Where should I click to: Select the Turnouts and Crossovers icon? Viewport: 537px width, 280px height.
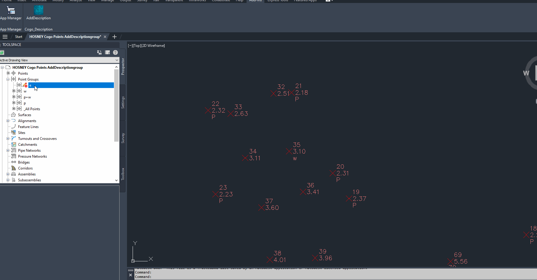point(13,138)
